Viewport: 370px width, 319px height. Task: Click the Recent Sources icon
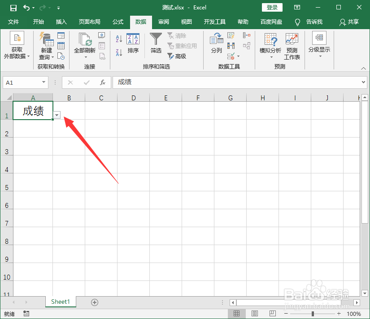coord(61,56)
